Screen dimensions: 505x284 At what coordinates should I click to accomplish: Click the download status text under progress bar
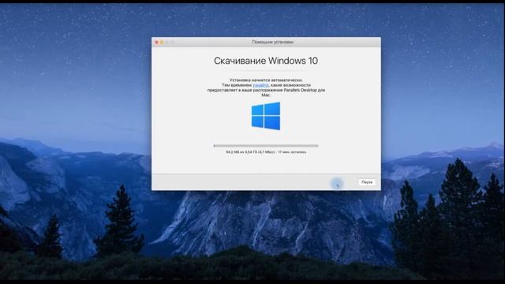pos(266,152)
